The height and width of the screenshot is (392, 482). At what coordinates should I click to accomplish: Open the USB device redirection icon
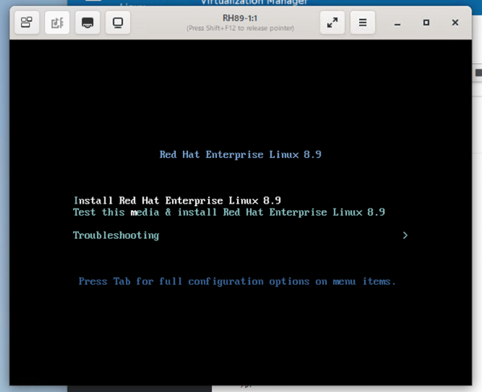pyautogui.click(x=57, y=22)
